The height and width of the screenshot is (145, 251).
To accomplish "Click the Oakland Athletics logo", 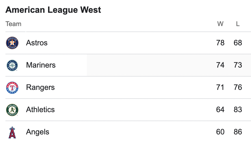I will (x=12, y=110).
